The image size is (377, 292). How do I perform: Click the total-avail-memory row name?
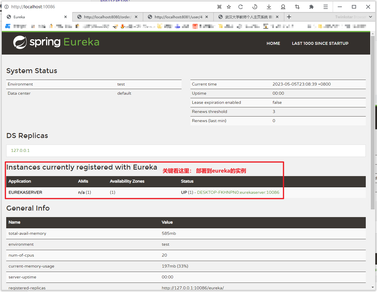click(x=27, y=233)
